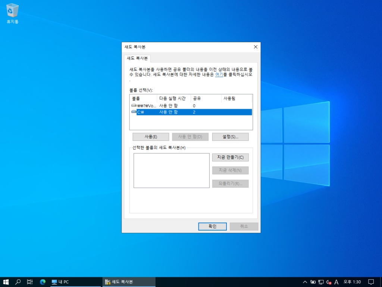Screen dimensions: 382x287
Task: Select the 섀도 복사본 tab
Action: (137, 58)
